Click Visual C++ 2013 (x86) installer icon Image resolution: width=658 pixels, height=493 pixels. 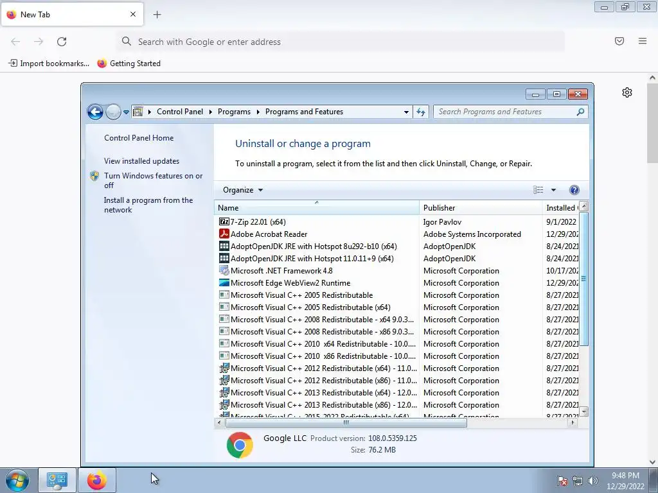(x=224, y=404)
